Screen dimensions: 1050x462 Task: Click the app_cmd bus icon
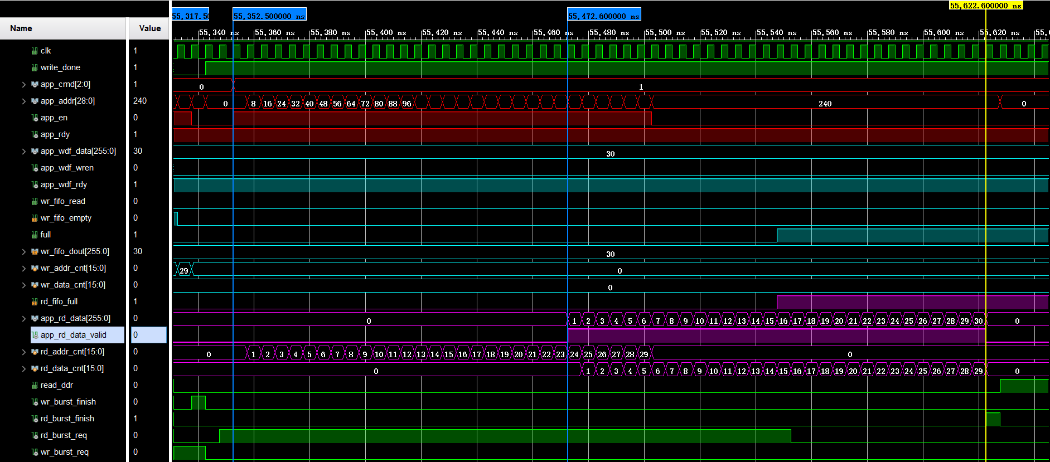[35, 84]
